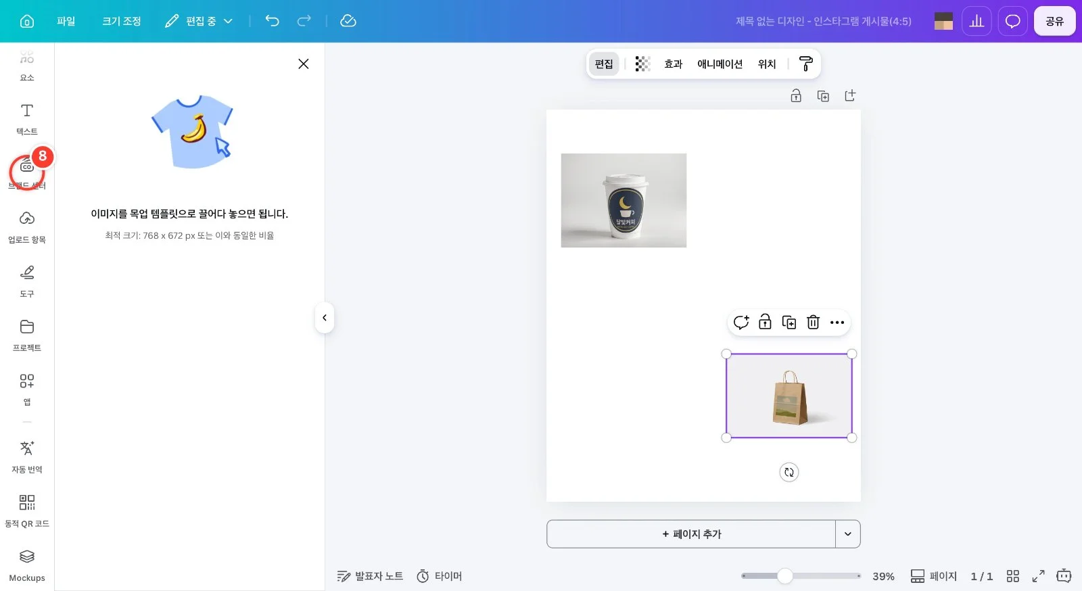
Task: Redo the last action
Action: coord(304,21)
